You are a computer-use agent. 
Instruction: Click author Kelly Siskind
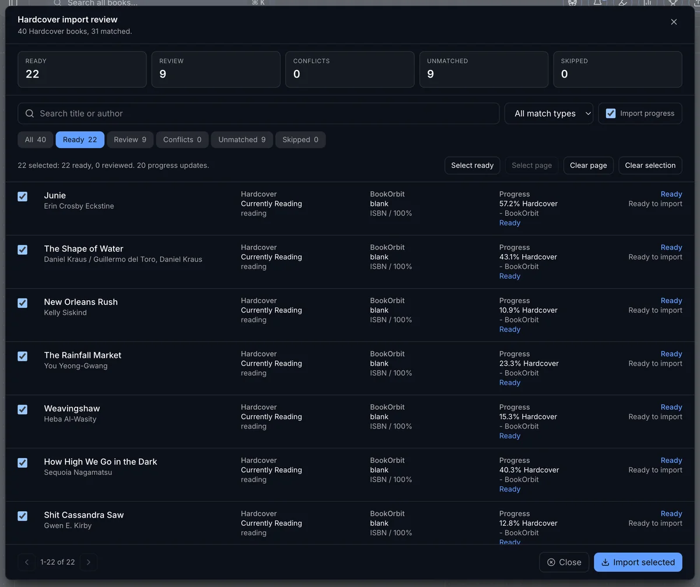65,313
